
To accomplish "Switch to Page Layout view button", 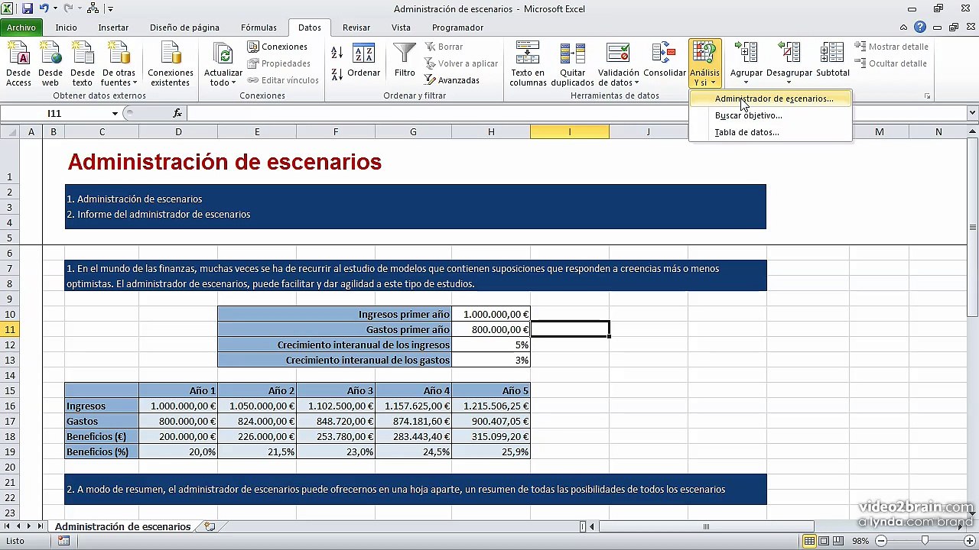I will pos(825,541).
